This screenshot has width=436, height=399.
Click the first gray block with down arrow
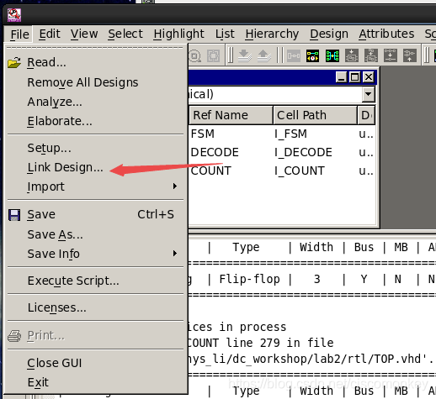(x=352, y=55)
